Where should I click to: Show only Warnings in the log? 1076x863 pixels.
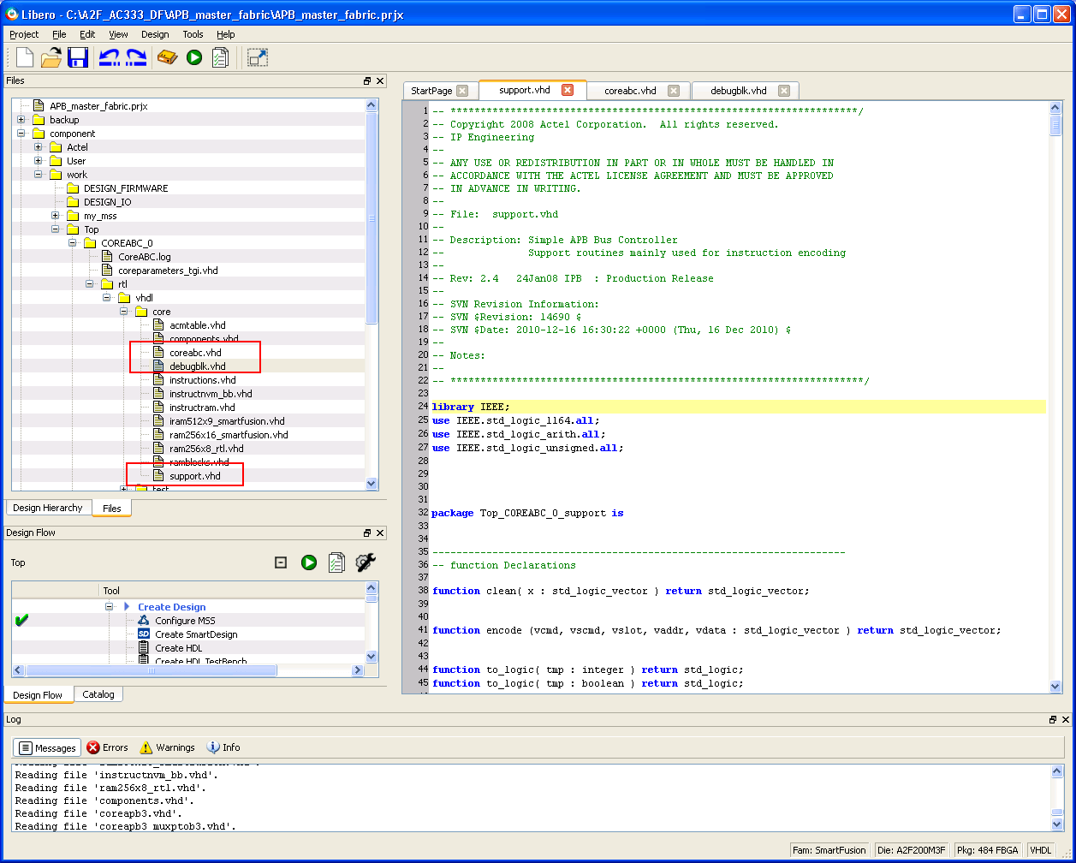(x=167, y=747)
